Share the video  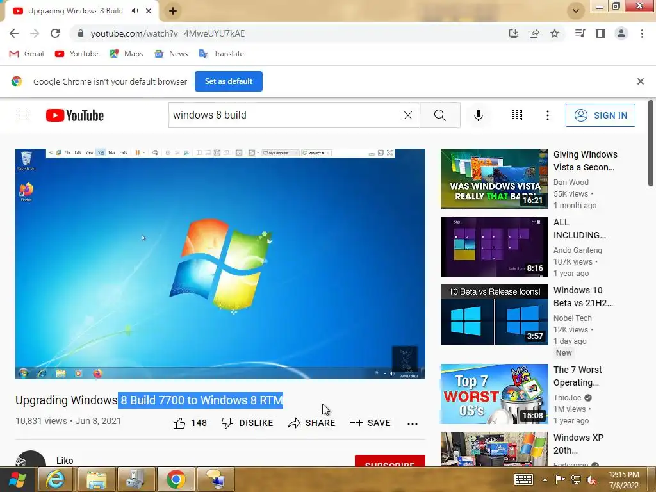[312, 423]
